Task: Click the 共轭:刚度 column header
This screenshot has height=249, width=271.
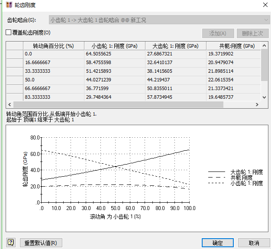Action: coord(233,46)
